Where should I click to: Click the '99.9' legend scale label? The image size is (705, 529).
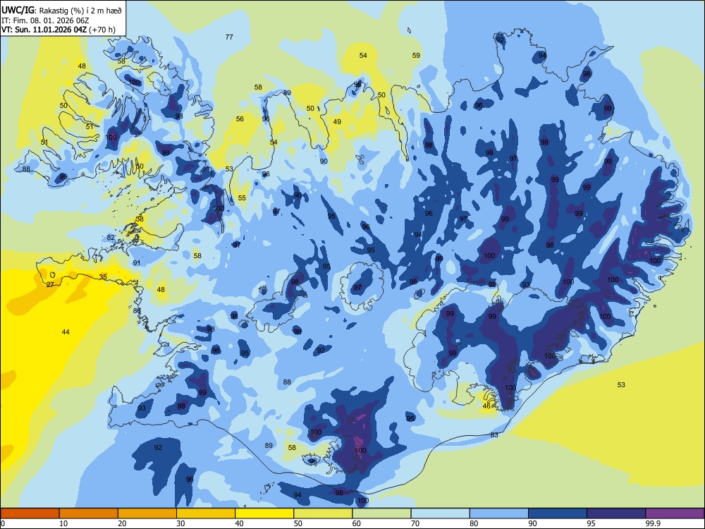tap(653, 523)
